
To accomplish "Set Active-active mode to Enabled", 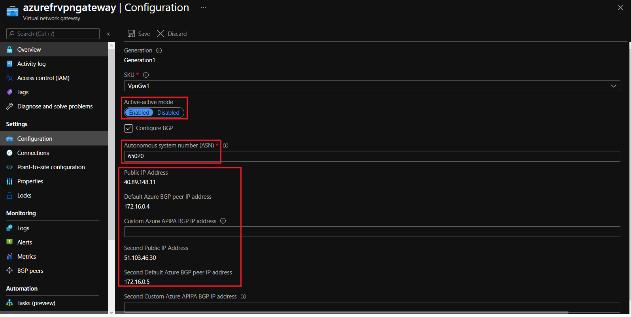I will click(139, 113).
